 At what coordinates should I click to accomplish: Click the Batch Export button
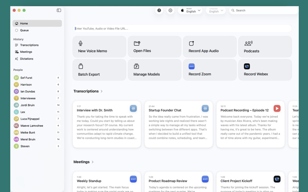[x=99, y=70]
